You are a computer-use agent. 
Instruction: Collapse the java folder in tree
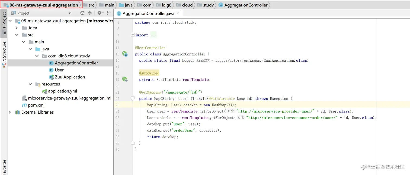30,49
